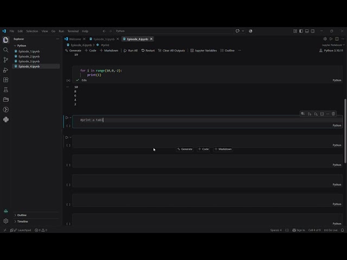Toggle the secondary side bar layout icon
The height and width of the screenshot is (260, 347).
[313, 31]
